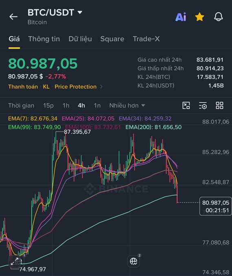Tap the 24h high value 83.681,91
The height and width of the screenshot is (276, 232).
pyautogui.click(x=210, y=60)
